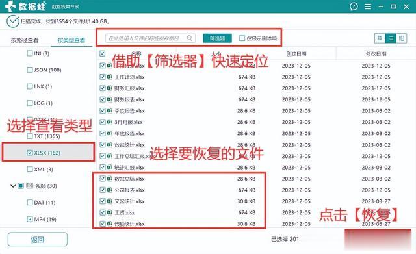
Task: Click Excel file icon of 文案统计.xlsx
Action: [109, 201]
